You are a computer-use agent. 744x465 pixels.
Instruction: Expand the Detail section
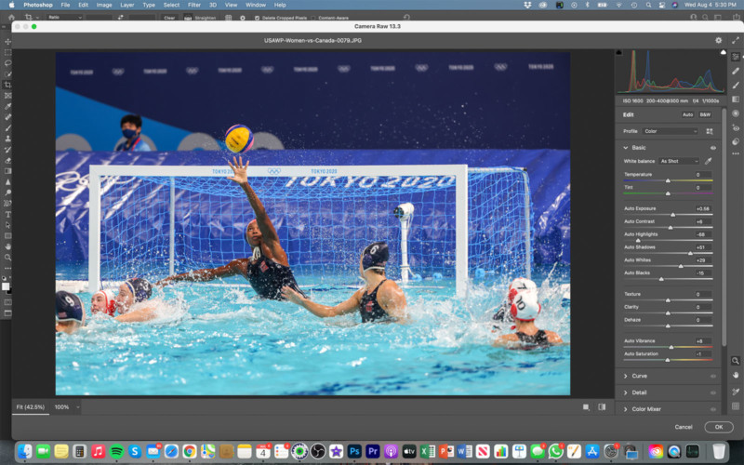(x=625, y=392)
